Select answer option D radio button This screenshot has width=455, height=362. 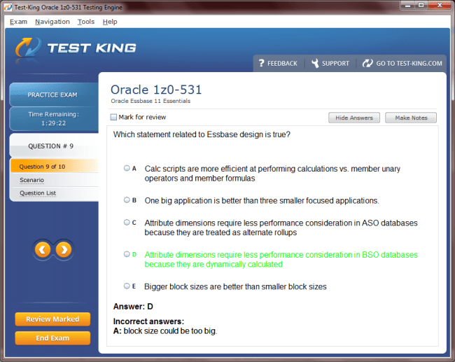pos(127,254)
